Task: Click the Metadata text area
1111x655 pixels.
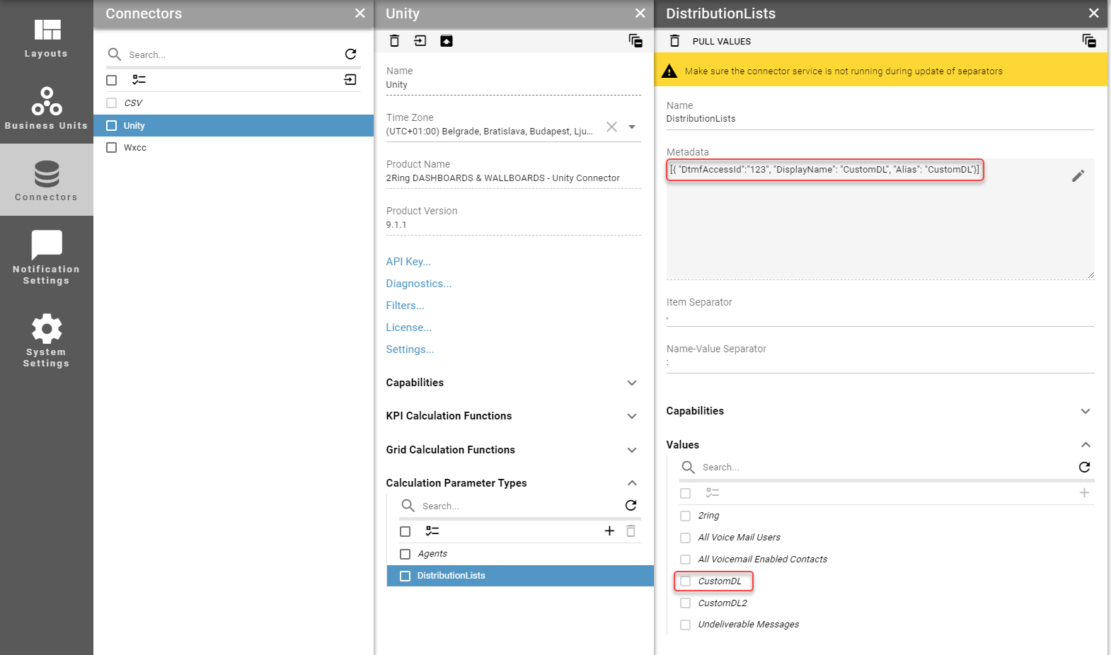Action: tap(880, 219)
